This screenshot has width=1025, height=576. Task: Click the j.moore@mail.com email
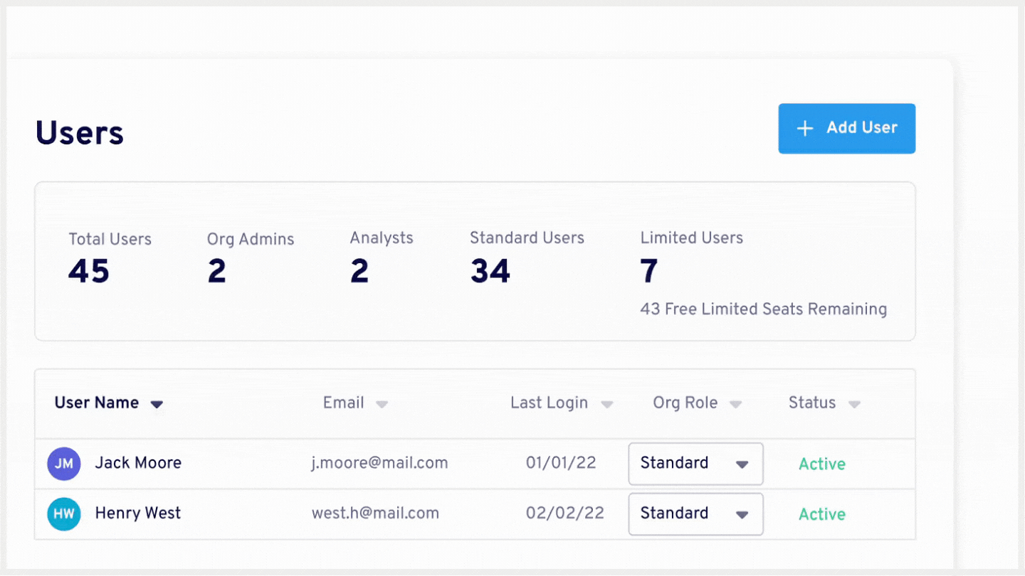pyautogui.click(x=380, y=464)
